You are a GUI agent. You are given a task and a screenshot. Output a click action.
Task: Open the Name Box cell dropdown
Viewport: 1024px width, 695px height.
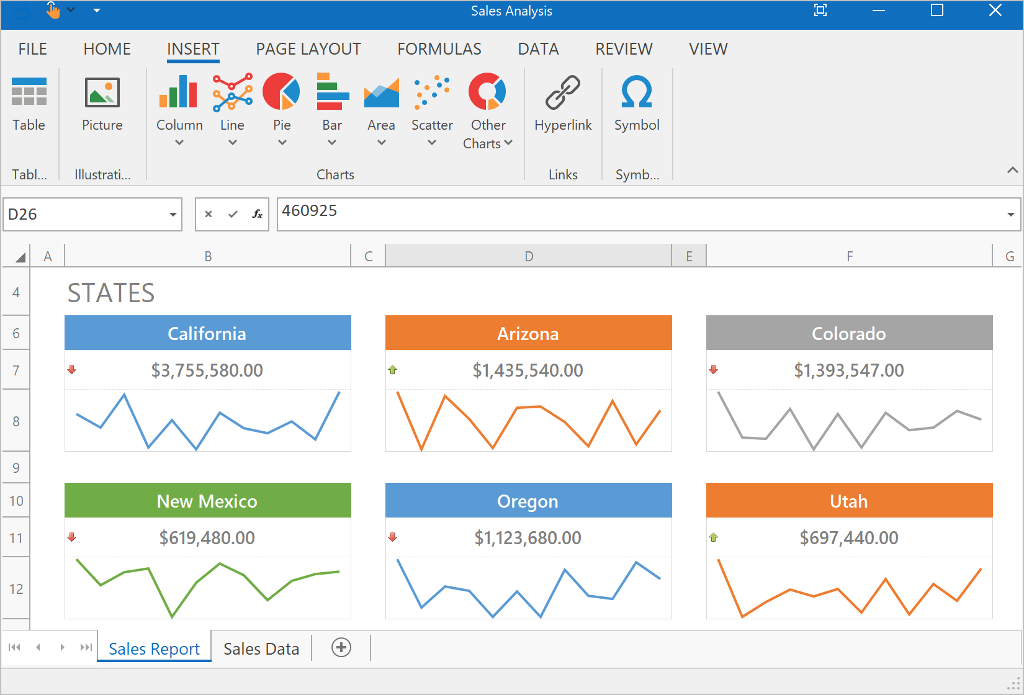173,215
